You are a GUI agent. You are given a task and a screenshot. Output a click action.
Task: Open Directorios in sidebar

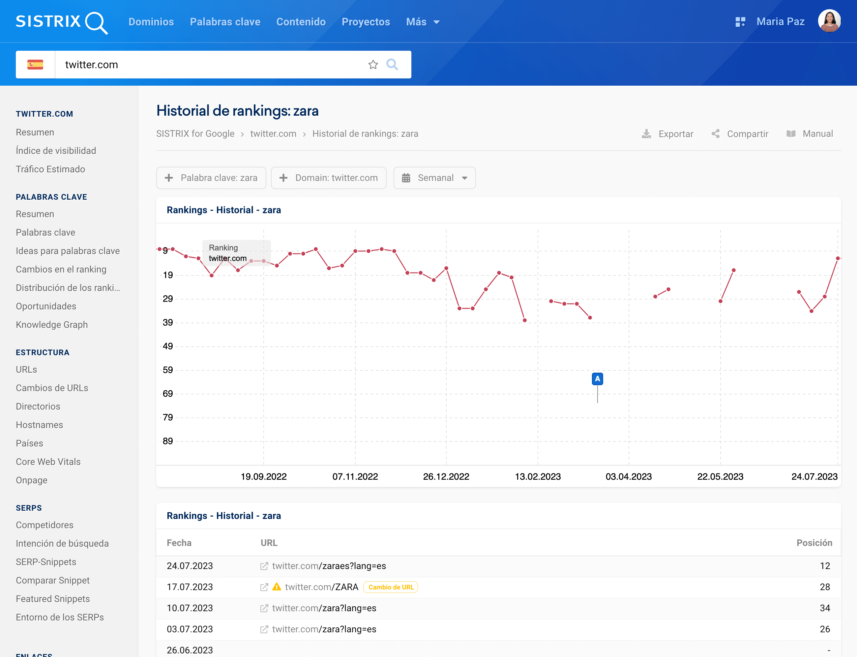point(38,406)
